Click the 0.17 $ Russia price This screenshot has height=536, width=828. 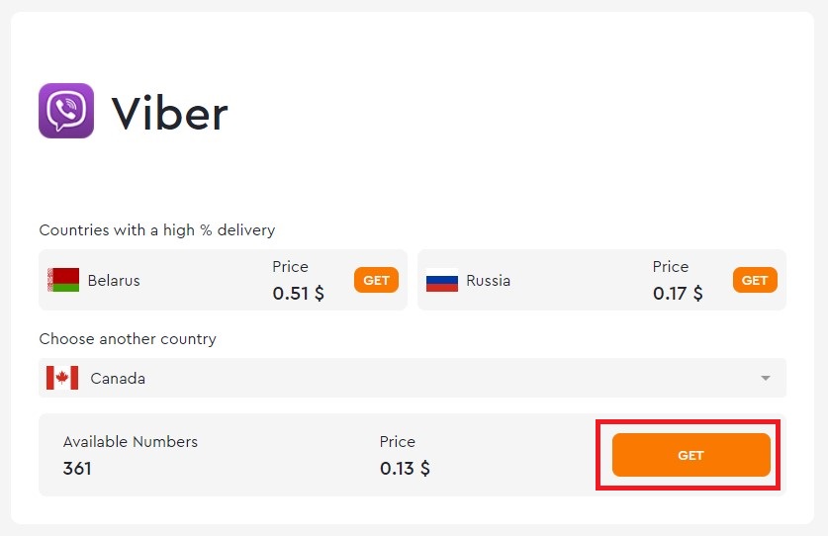tap(678, 294)
